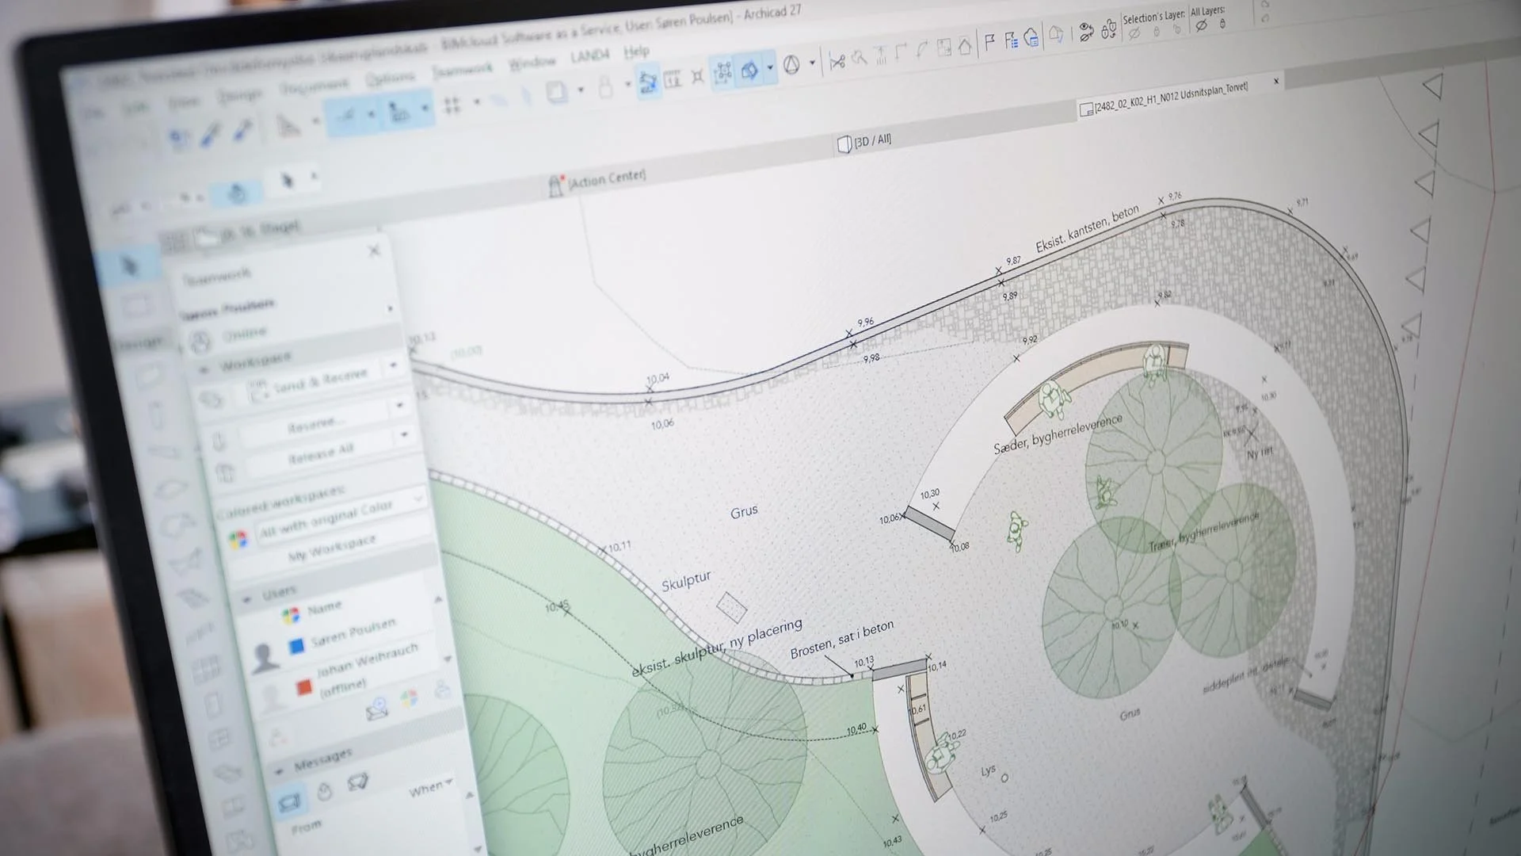The width and height of the screenshot is (1521, 856).
Task: Click the new message envelope icon
Action: (x=376, y=709)
